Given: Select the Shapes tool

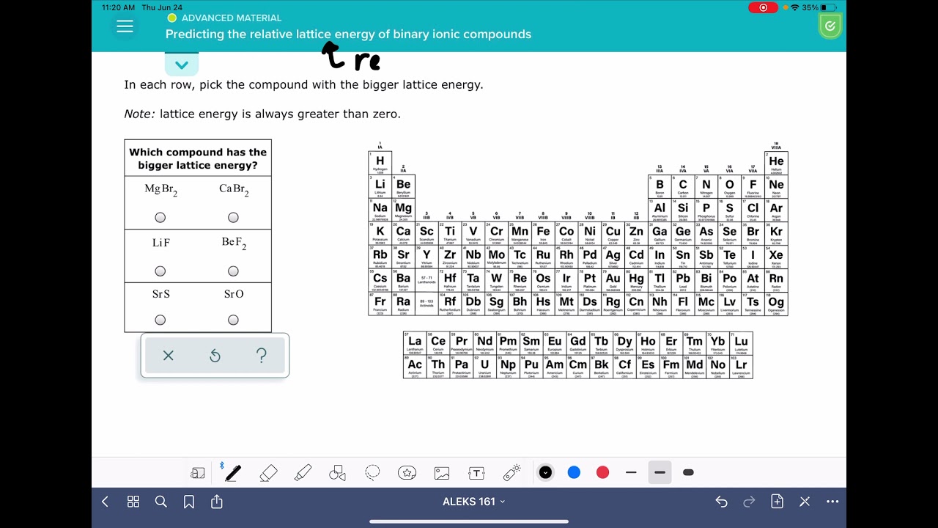Looking at the screenshot, I should (337, 473).
